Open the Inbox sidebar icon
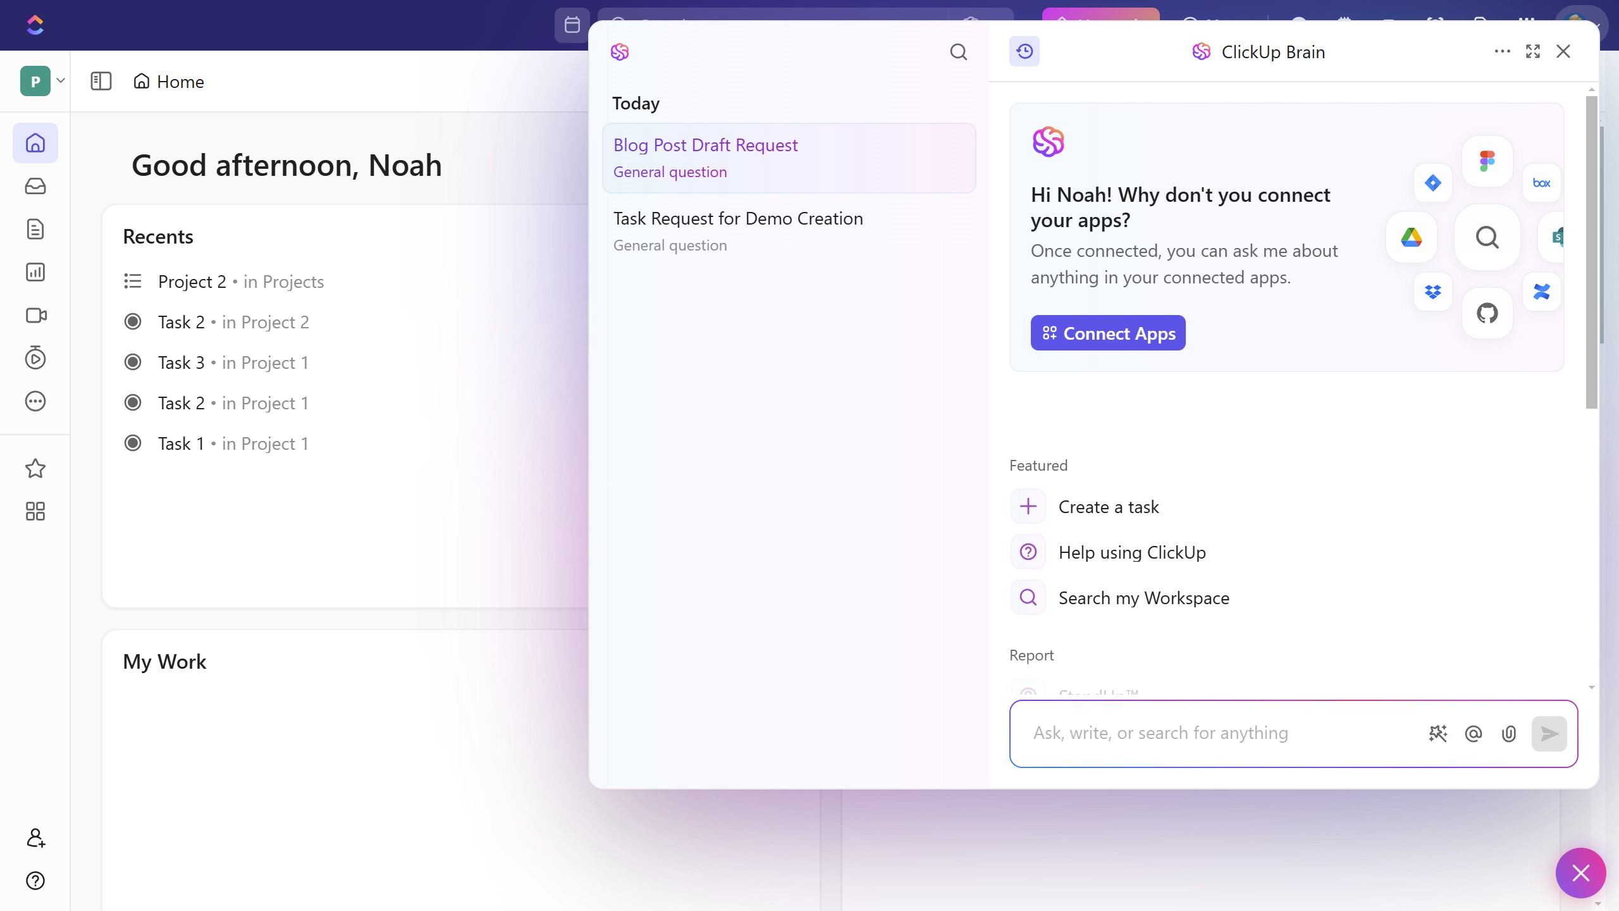Viewport: 1619px width, 911px height. point(35,186)
